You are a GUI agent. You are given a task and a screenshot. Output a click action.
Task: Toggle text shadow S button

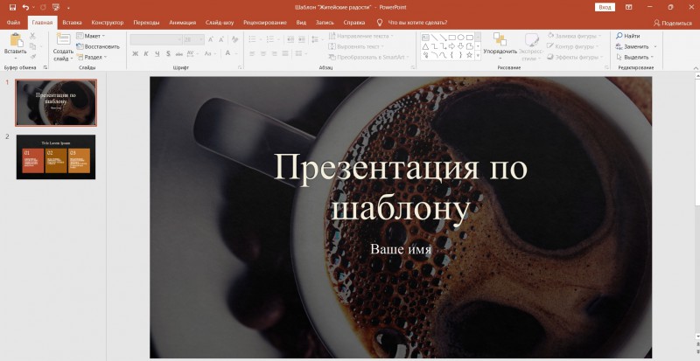[x=168, y=53]
